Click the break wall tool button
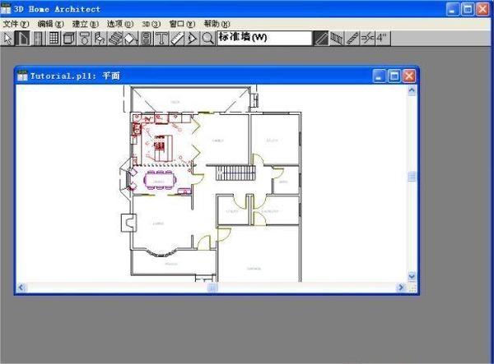The image size is (494, 364). [368, 38]
